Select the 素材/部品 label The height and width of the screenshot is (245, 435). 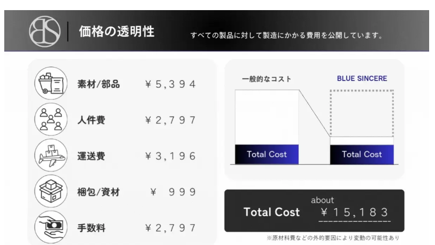99,84
